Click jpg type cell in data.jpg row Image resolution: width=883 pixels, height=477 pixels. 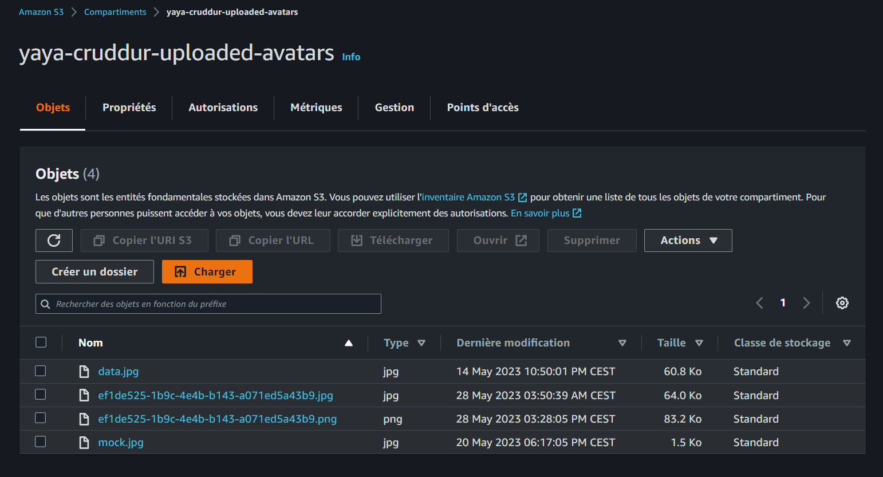(391, 372)
